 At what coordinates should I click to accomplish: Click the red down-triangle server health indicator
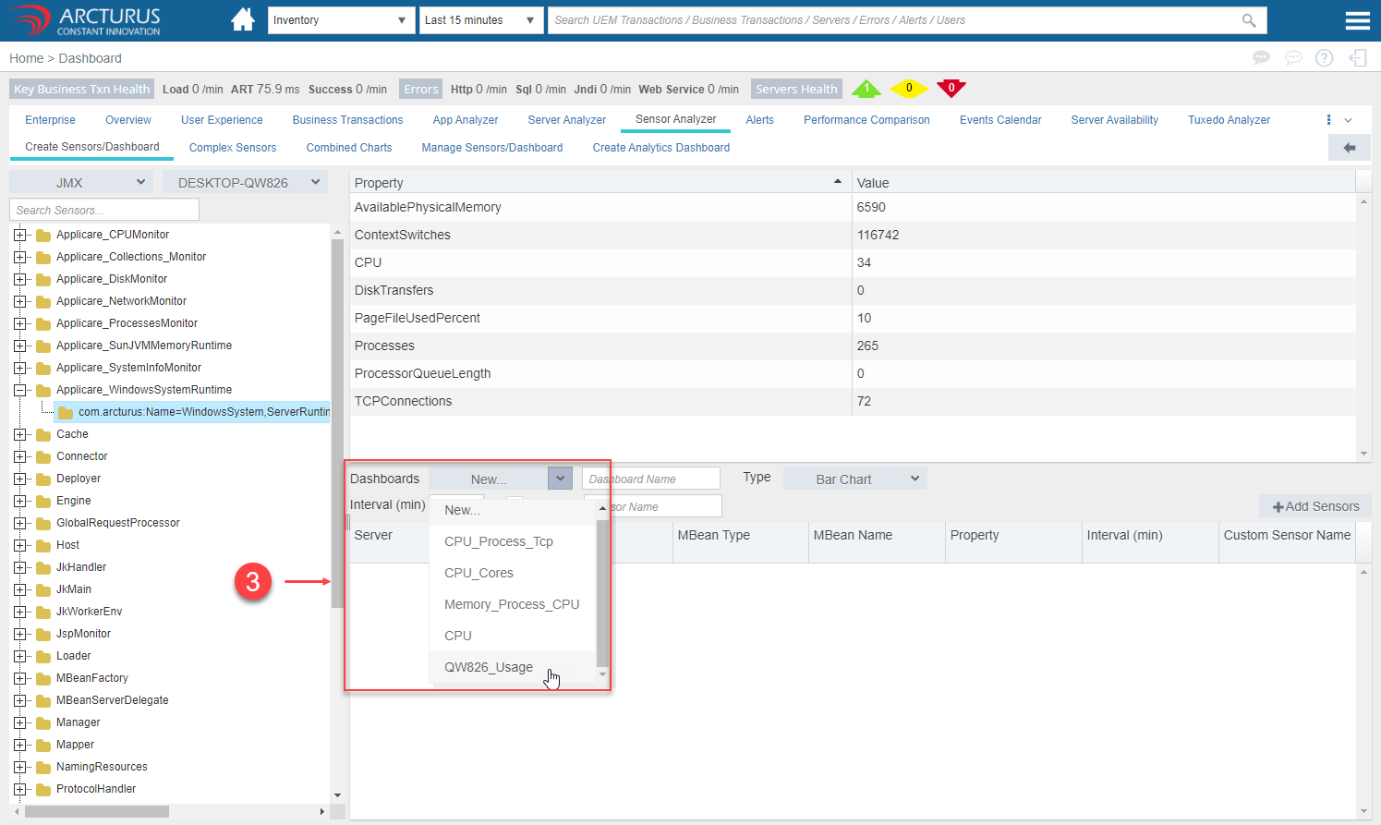tap(951, 89)
